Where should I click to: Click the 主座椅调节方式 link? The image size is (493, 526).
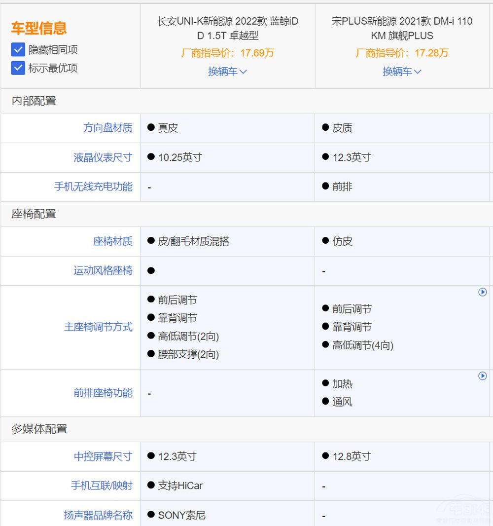[98, 327]
